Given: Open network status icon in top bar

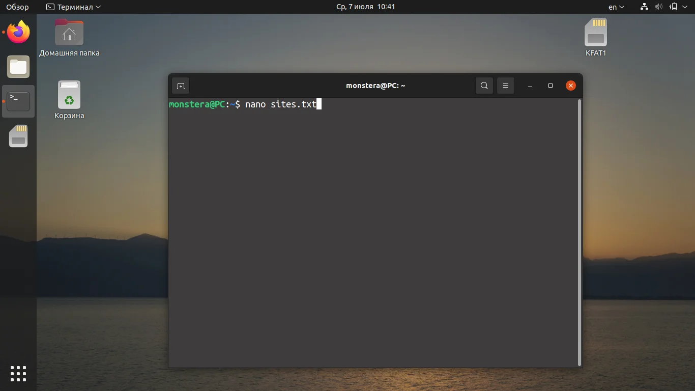Looking at the screenshot, I should click(644, 7).
